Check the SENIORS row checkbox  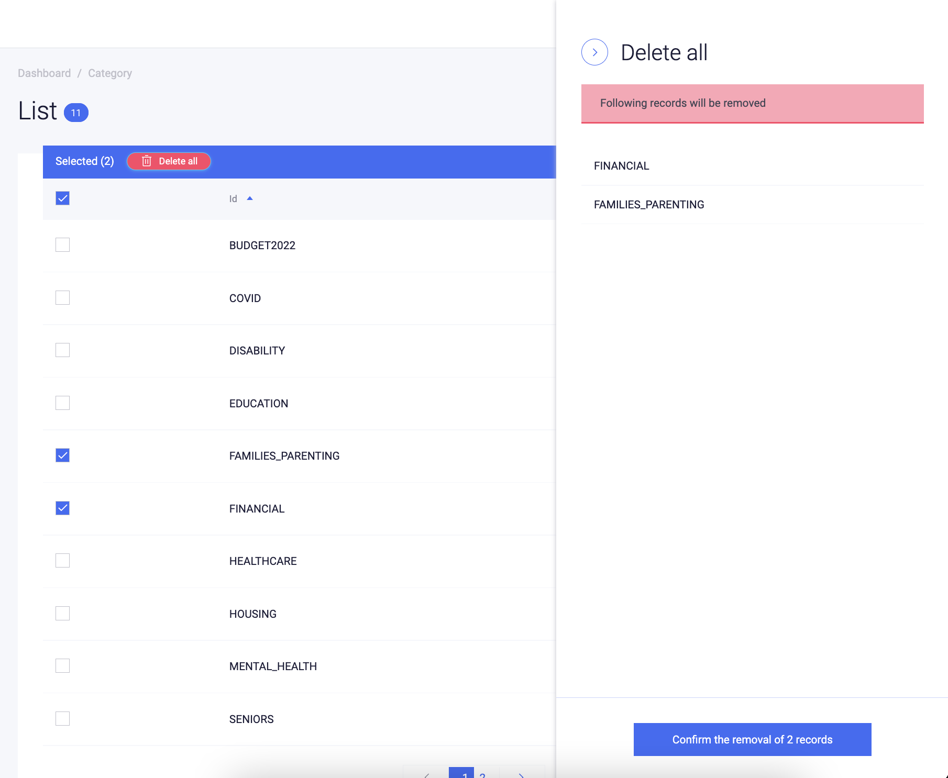point(62,718)
